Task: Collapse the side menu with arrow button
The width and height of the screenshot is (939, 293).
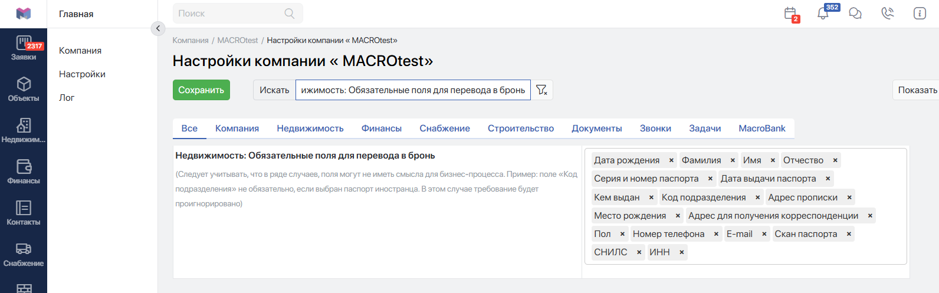Action: click(x=158, y=28)
